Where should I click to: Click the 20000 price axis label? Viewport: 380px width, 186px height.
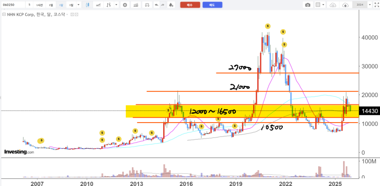(370, 95)
